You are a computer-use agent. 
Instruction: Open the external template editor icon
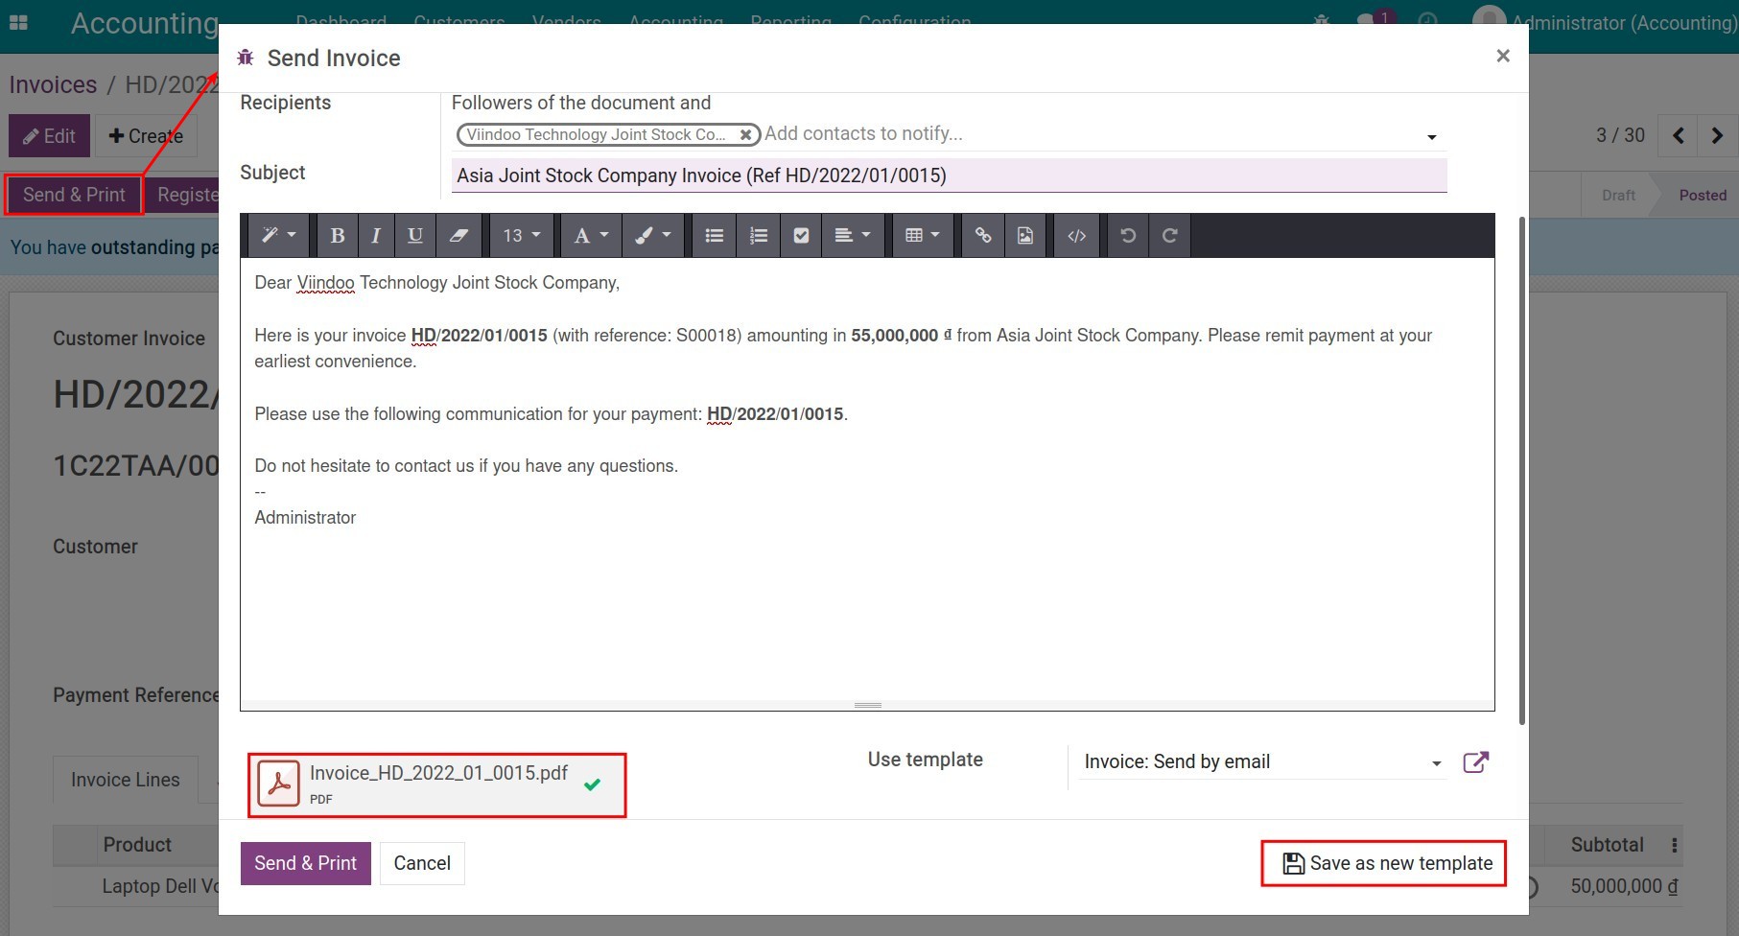[1476, 761]
